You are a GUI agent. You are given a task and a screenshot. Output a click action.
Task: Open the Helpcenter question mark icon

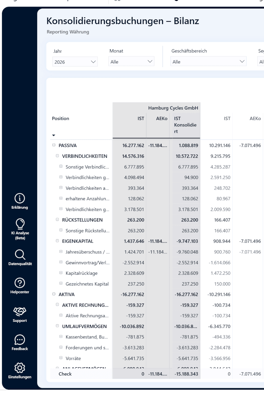pyautogui.click(x=20, y=283)
